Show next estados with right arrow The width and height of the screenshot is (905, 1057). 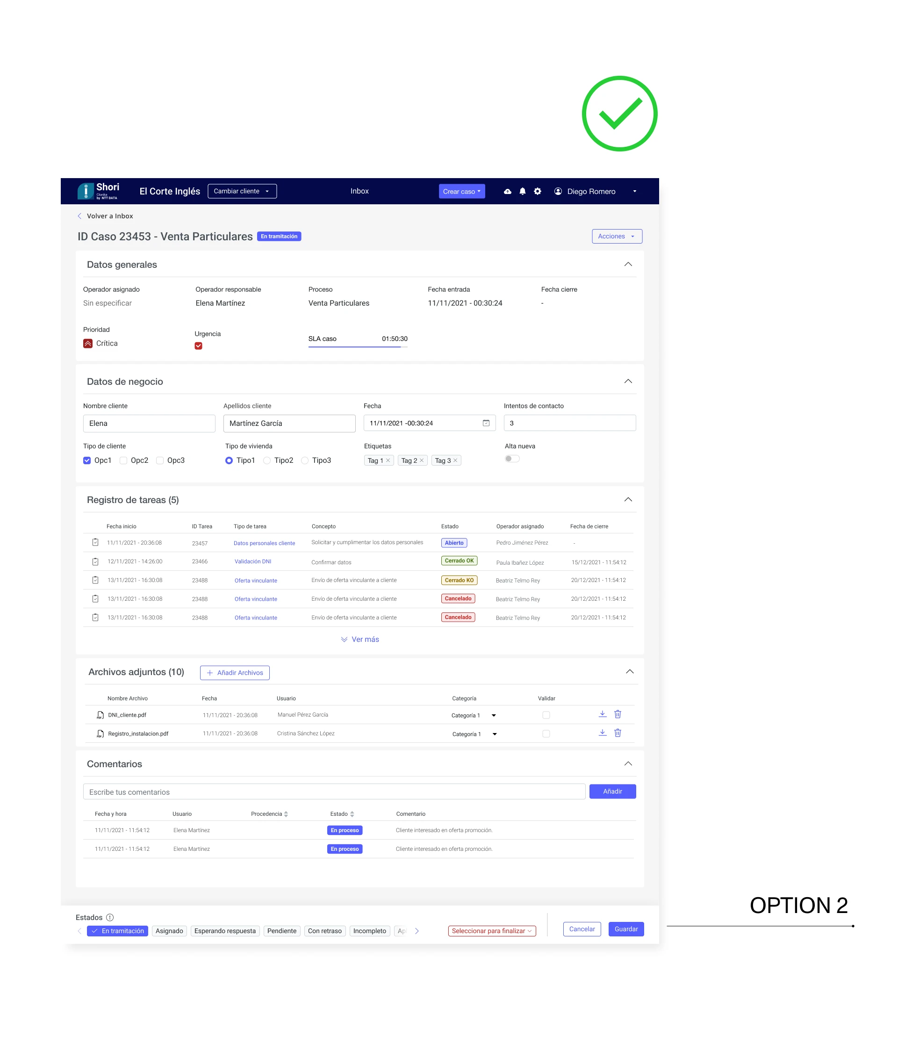[417, 931]
